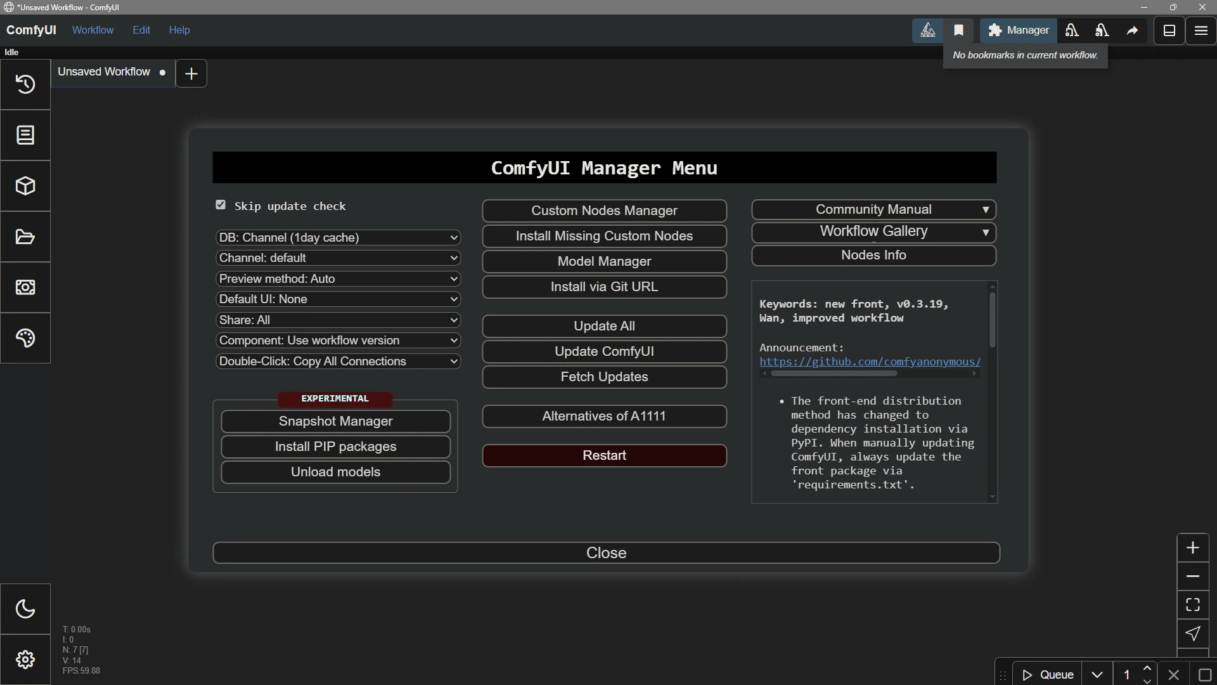Disable the Skip update check checkbox

click(x=221, y=205)
